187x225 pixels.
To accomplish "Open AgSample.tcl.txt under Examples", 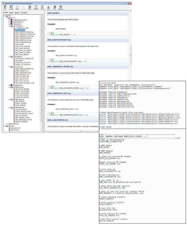I will [16, 128].
